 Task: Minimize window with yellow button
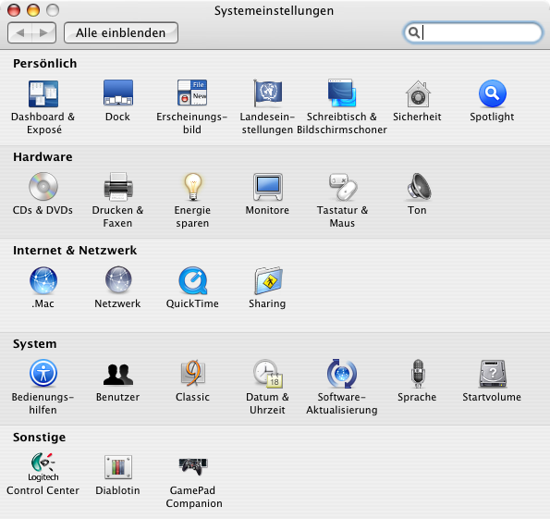click(33, 10)
